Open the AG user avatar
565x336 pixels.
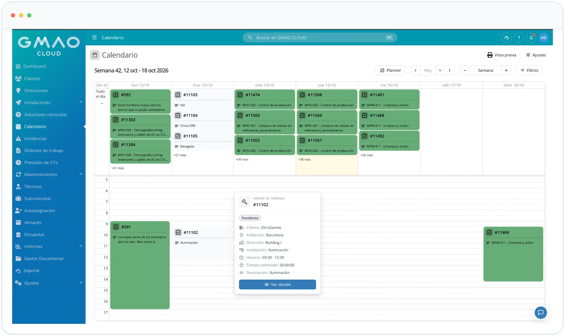tap(543, 38)
